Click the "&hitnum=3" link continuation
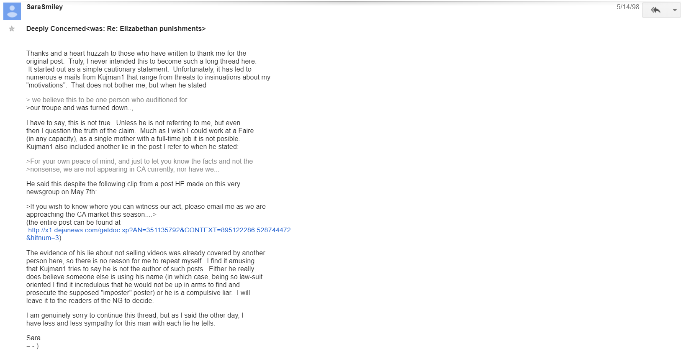The width and height of the screenshot is (681, 354). 43,238
